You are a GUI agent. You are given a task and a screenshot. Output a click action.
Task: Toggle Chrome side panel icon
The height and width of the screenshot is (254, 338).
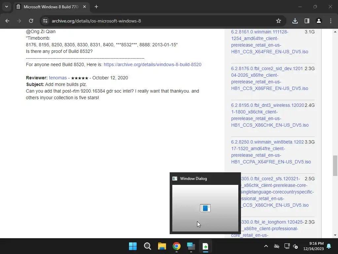point(307,21)
